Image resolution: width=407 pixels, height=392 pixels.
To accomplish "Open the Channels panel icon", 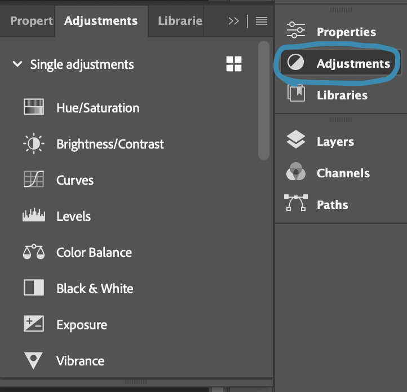I will pyautogui.click(x=296, y=173).
